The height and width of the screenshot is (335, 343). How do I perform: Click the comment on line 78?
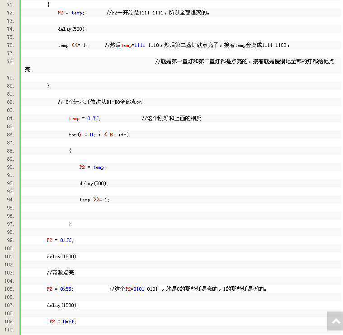point(179,65)
